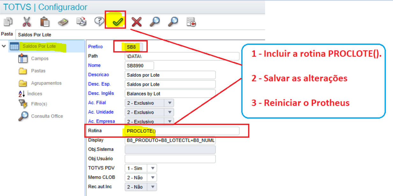The width and height of the screenshot is (393, 196).
Task: Click the Desc. Esp. input field
Action: (x=170, y=84)
